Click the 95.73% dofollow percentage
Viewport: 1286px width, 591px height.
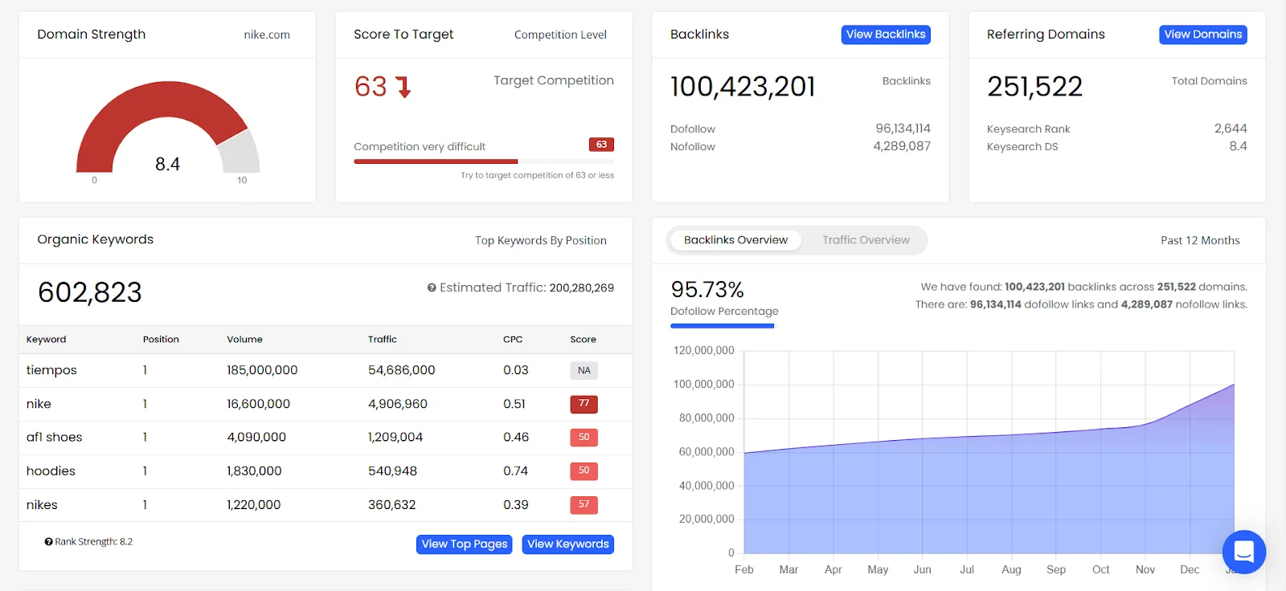(x=707, y=289)
